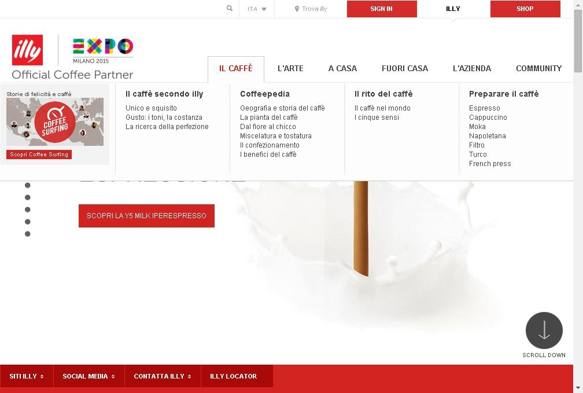
Task: Open Unico e squisito link
Action: click(x=151, y=108)
